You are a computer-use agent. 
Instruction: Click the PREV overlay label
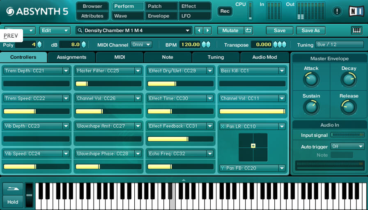coord(11,36)
